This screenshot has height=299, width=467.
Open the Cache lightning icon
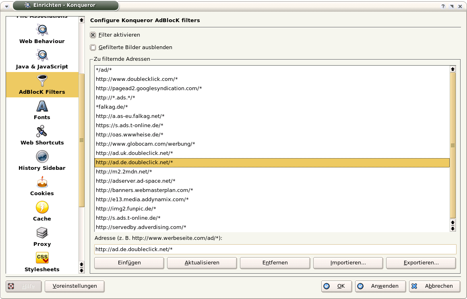tap(42, 207)
